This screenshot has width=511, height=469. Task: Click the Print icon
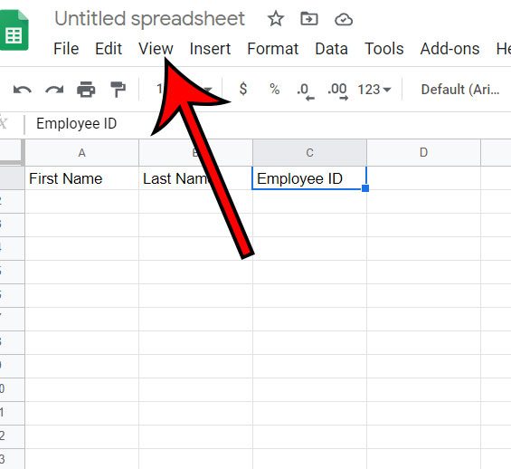click(86, 90)
